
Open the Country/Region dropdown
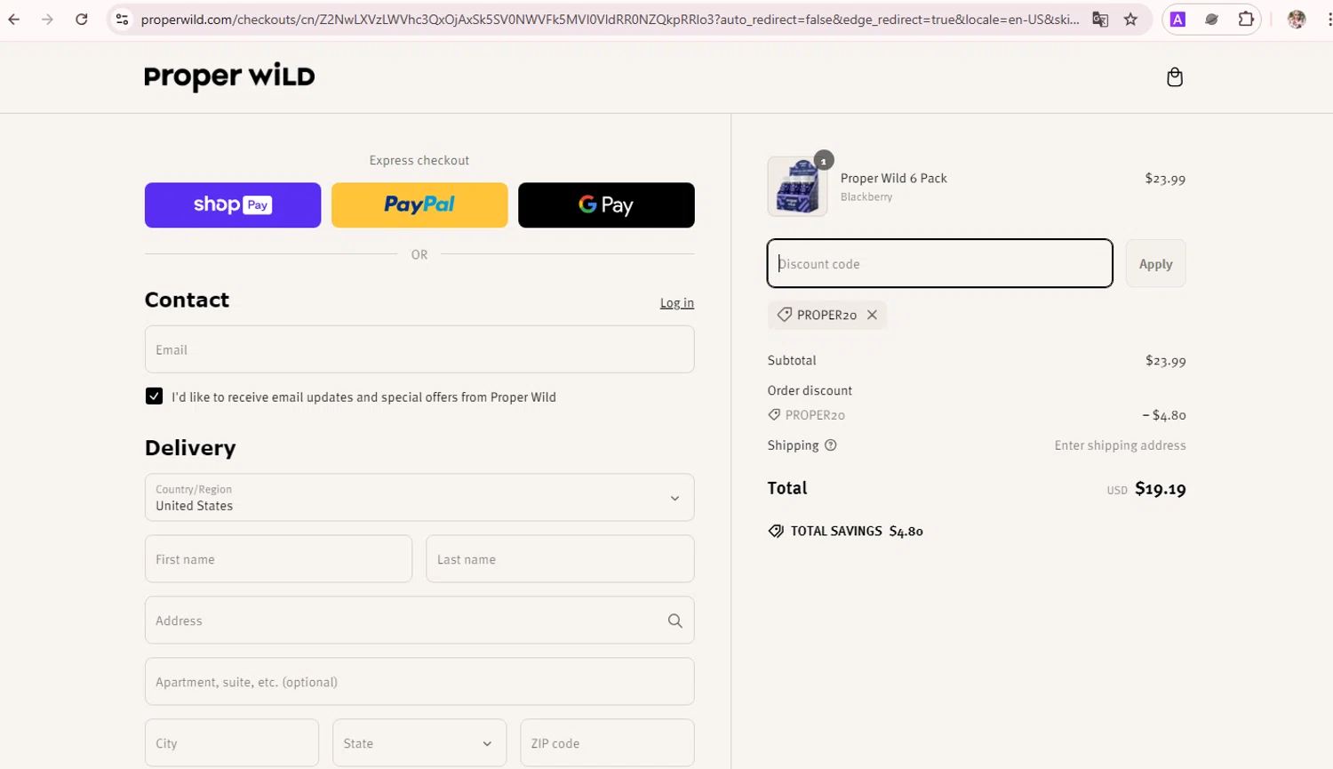[x=419, y=497]
